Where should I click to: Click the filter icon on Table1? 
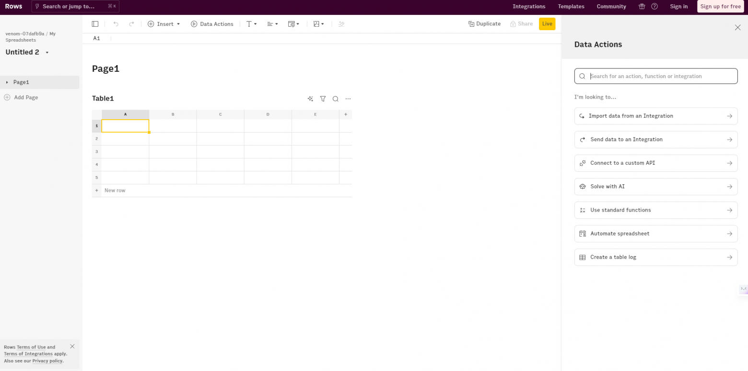pyautogui.click(x=323, y=99)
